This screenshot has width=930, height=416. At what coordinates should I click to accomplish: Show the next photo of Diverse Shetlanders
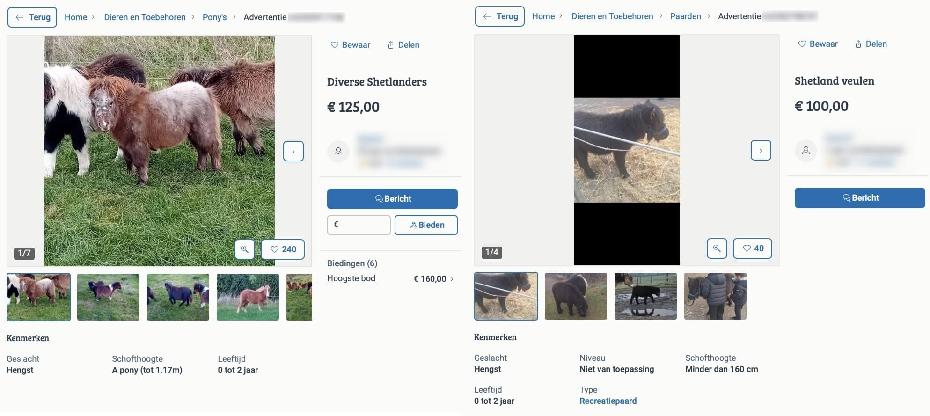[293, 151]
